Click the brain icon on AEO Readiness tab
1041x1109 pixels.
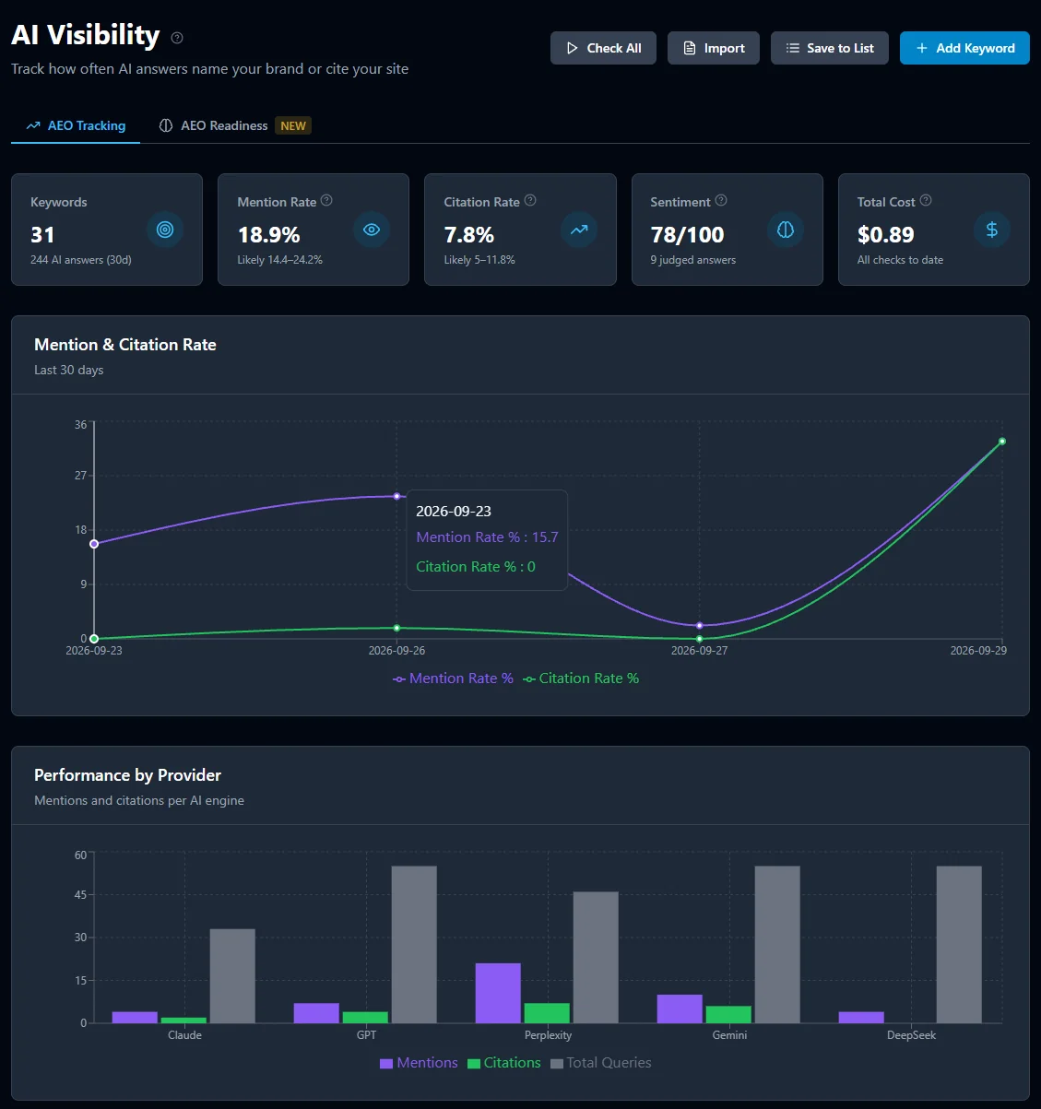point(166,125)
